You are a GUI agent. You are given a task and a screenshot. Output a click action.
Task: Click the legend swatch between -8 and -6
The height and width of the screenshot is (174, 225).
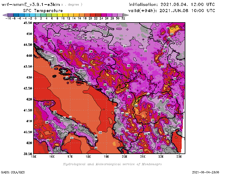[x=16, y=15]
